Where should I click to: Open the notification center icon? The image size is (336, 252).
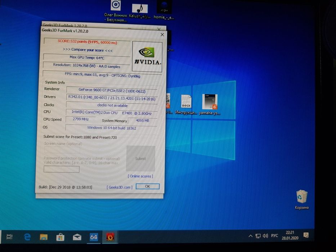[x=306, y=235]
